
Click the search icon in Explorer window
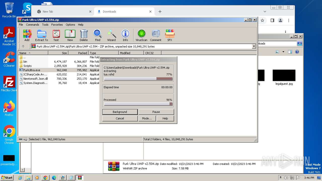tap(300, 43)
